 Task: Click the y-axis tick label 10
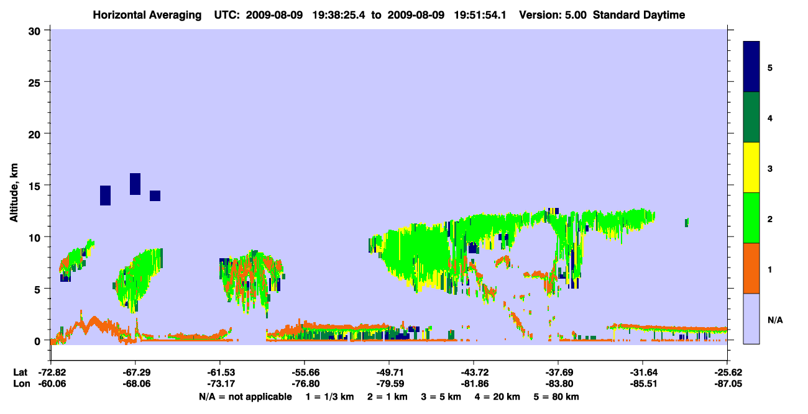pos(36,237)
